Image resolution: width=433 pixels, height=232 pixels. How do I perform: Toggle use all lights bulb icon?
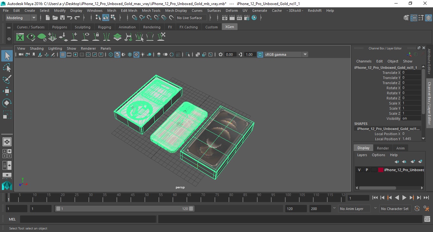point(143,54)
